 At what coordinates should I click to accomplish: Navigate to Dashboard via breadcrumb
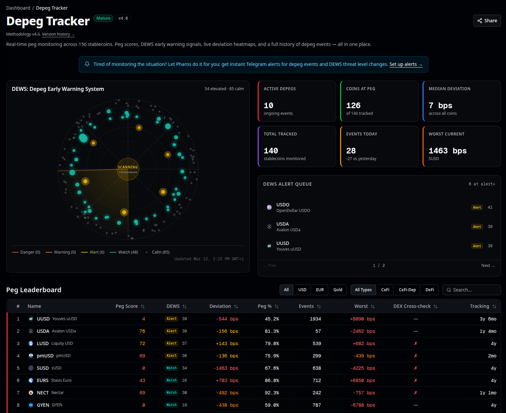(x=18, y=8)
